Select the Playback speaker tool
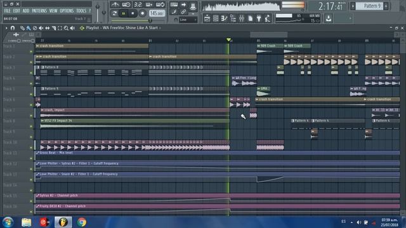Image resolution: width=406 pixels, height=228 pixels. click(x=72, y=28)
